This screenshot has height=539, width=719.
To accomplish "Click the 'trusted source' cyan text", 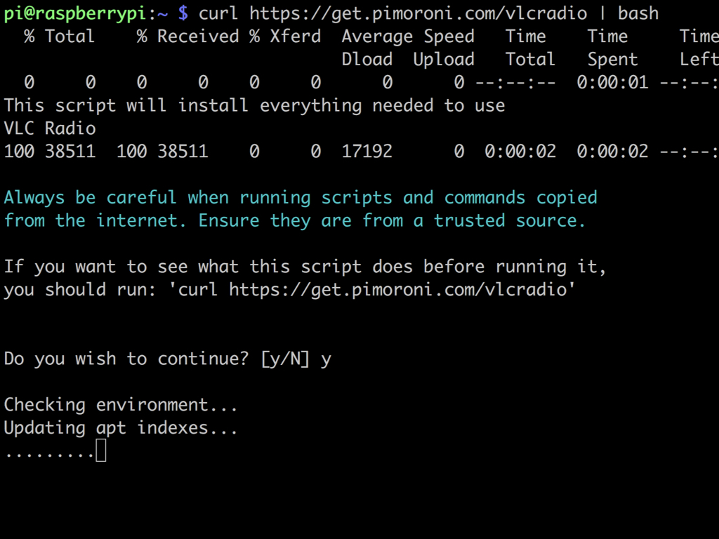I will 510,221.
